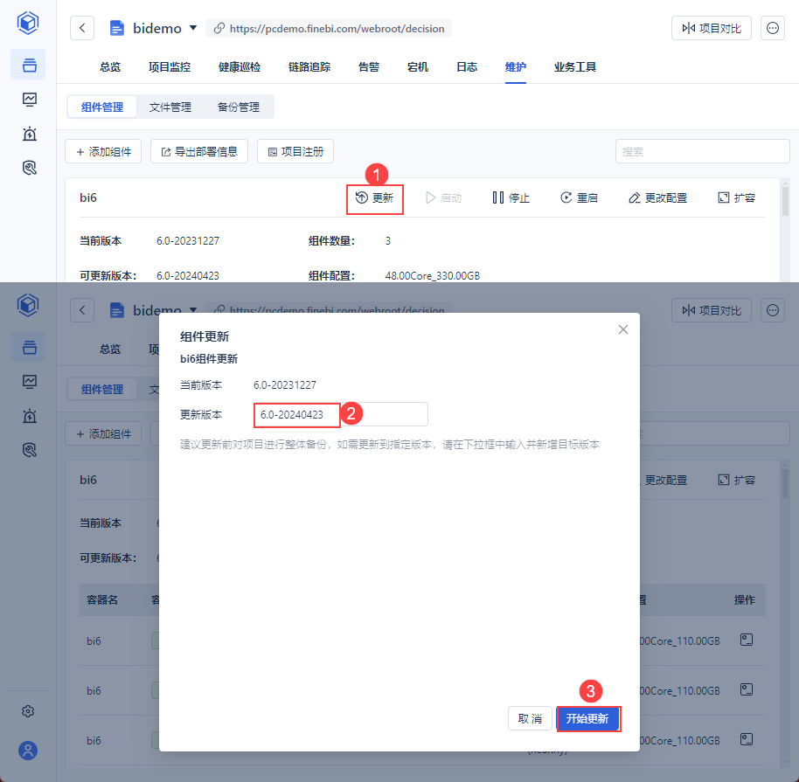Click the dimmed 组件管理 tab behind dialog
Screen dimensions: 799x782
point(102,389)
